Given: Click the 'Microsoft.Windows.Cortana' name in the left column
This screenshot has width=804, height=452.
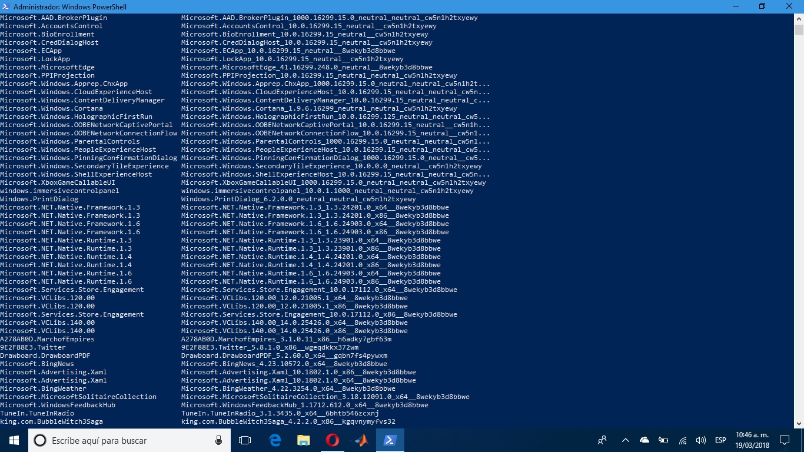Looking at the screenshot, I should [x=51, y=108].
